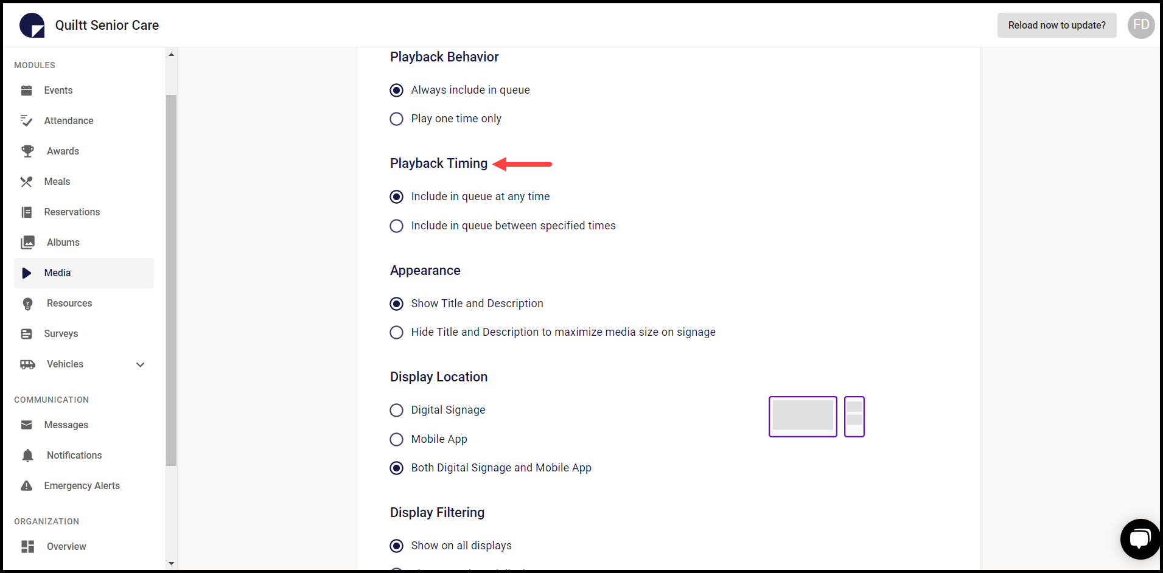
Task: Select Play one time only
Action: [397, 119]
